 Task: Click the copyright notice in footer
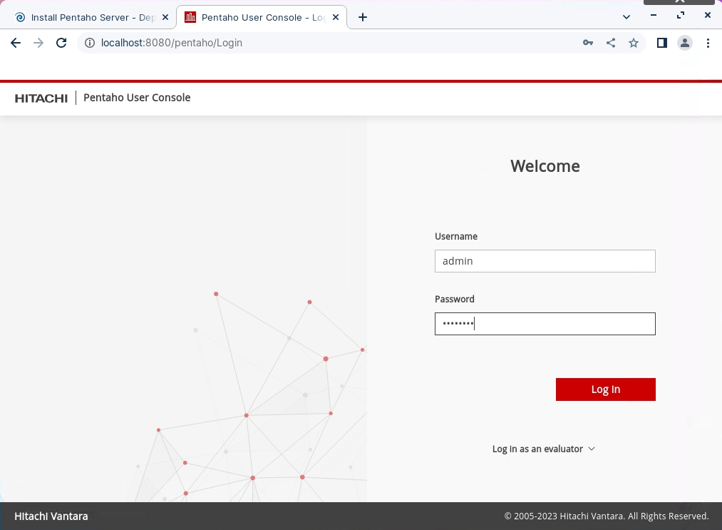pos(607,516)
